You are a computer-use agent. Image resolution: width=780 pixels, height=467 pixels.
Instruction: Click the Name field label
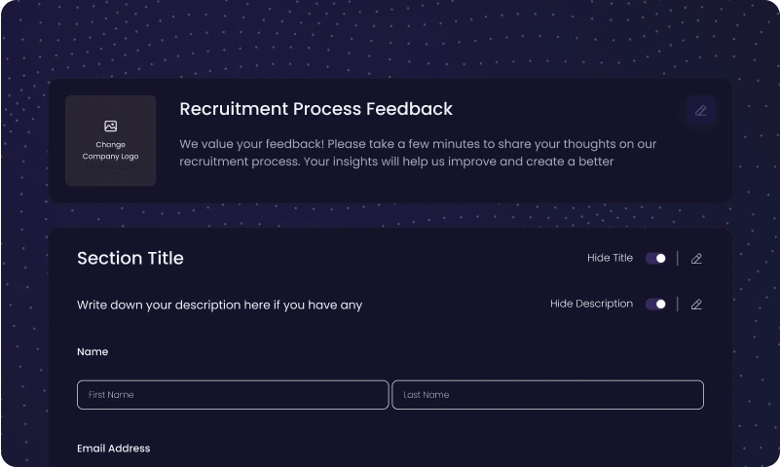[93, 352]
